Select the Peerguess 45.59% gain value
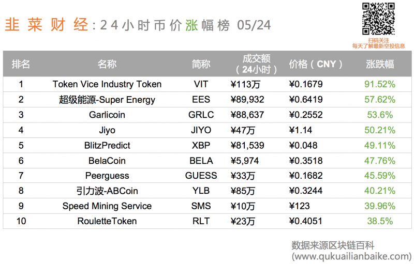The height and width of the screenshot is (264, 414). pos(380,176)
